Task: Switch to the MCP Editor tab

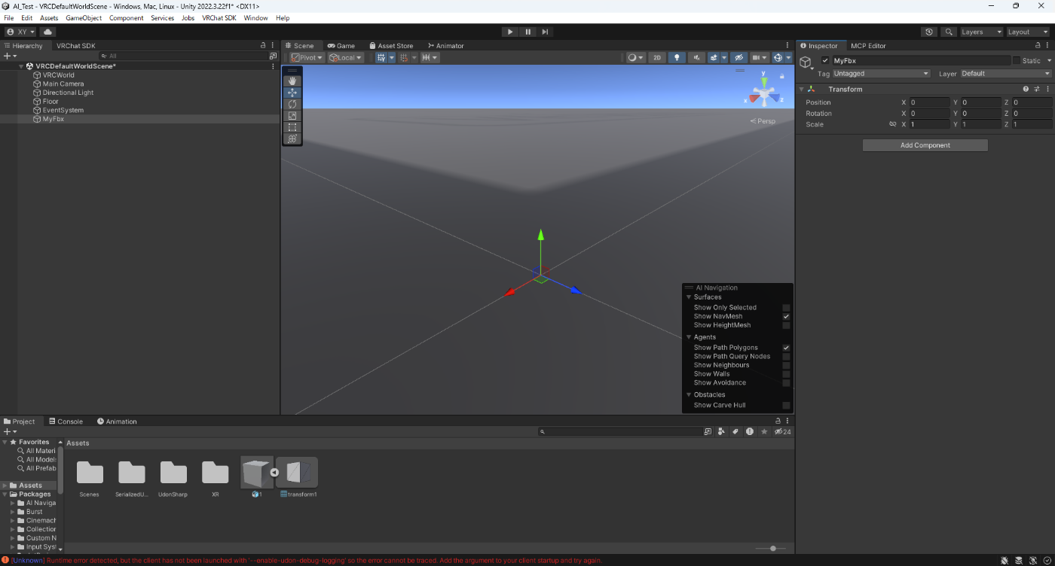Action: [868, 46]
